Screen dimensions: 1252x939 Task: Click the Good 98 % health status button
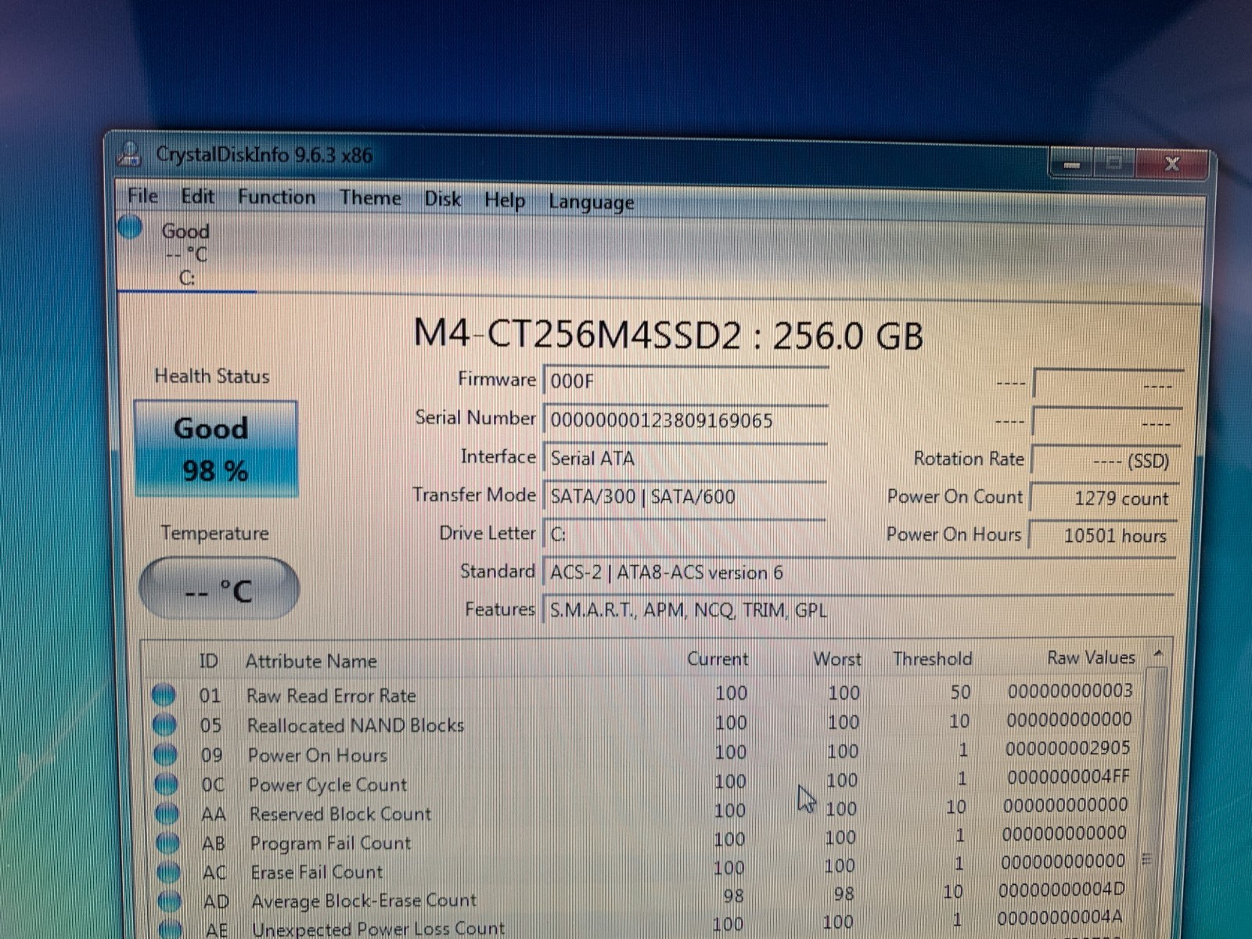(215, 449)
